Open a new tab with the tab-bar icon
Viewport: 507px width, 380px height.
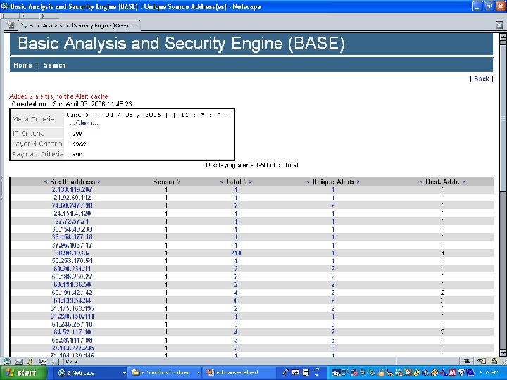[x=10, y=25]
